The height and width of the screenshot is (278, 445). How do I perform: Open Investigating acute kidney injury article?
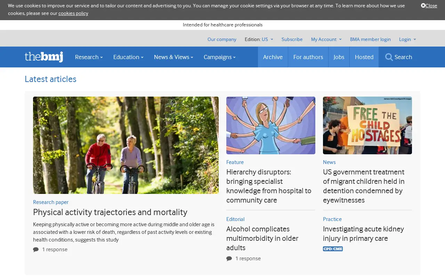(x=364, y=234)
